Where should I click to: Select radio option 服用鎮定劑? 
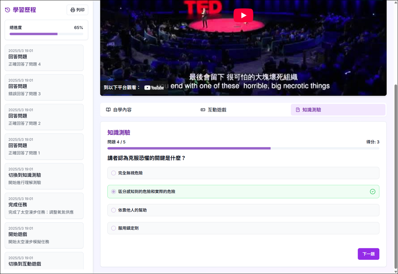point(113,228)
